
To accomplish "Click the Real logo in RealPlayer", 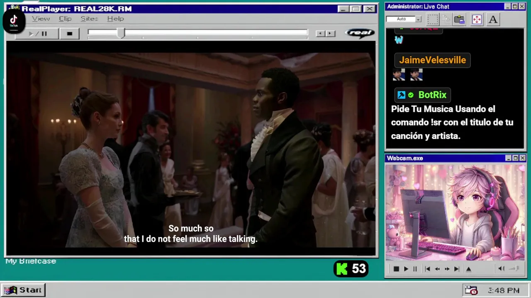I will click(x=360, y=33).
